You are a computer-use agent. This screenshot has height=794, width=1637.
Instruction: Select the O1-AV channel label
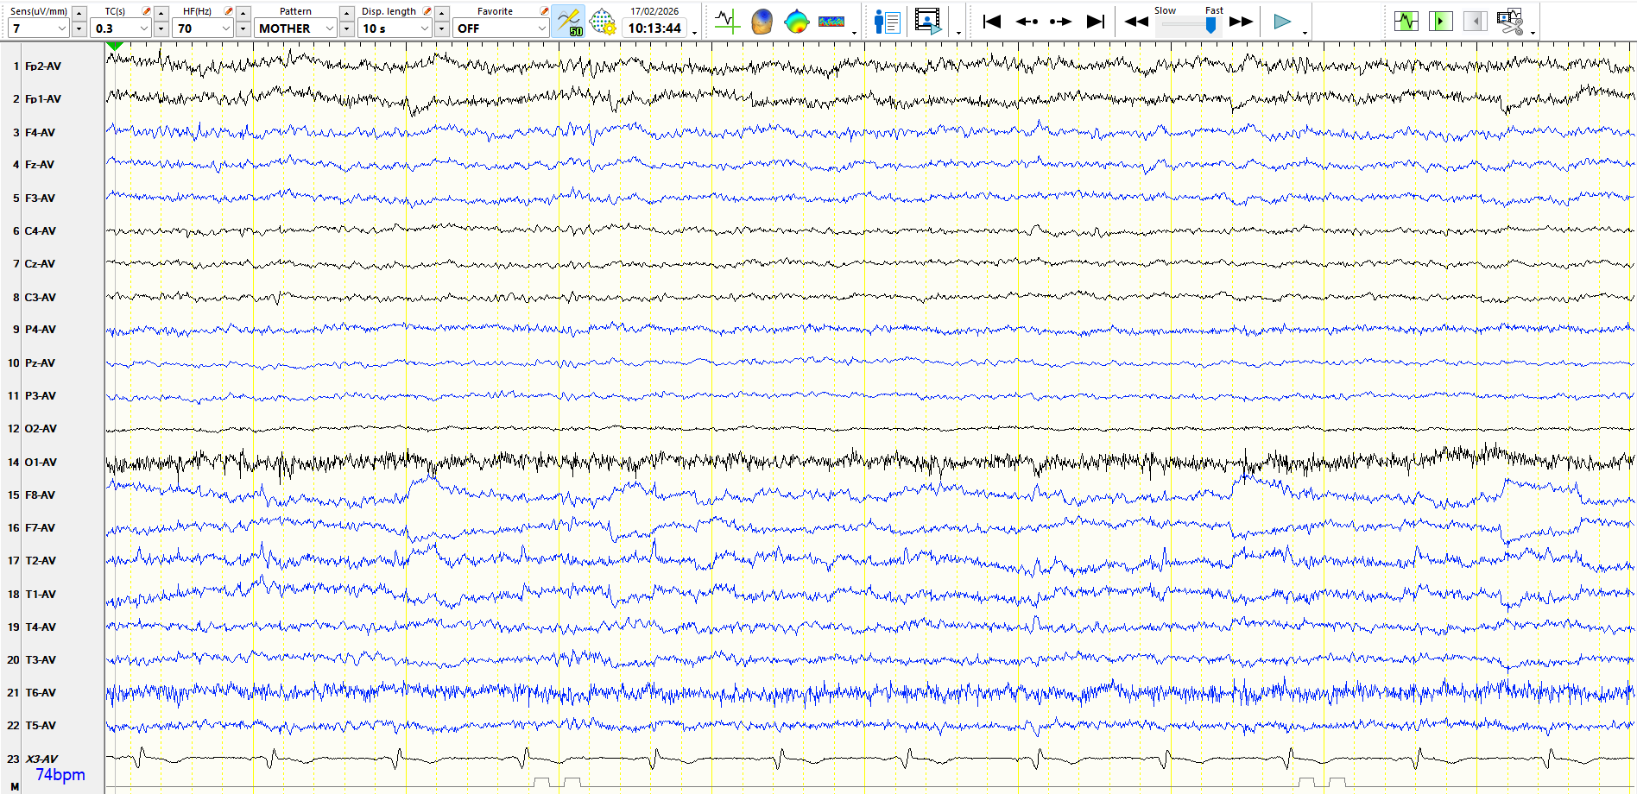[41, 463]
